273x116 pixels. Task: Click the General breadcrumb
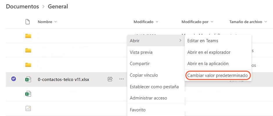pos(58,7)
